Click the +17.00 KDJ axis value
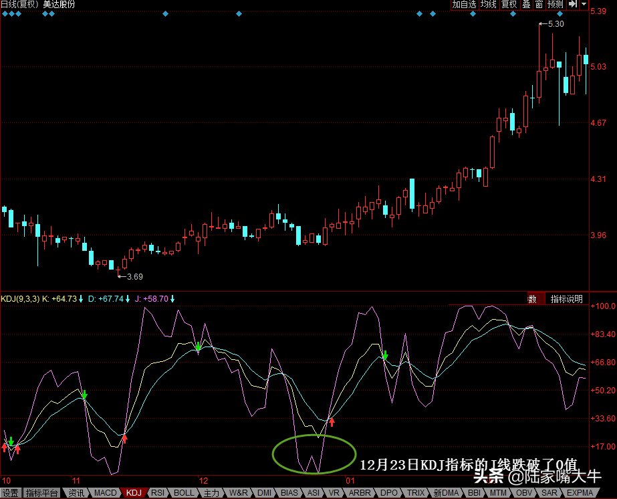The height and width of the screenshot is (499, 617). (x=603, y=447)
